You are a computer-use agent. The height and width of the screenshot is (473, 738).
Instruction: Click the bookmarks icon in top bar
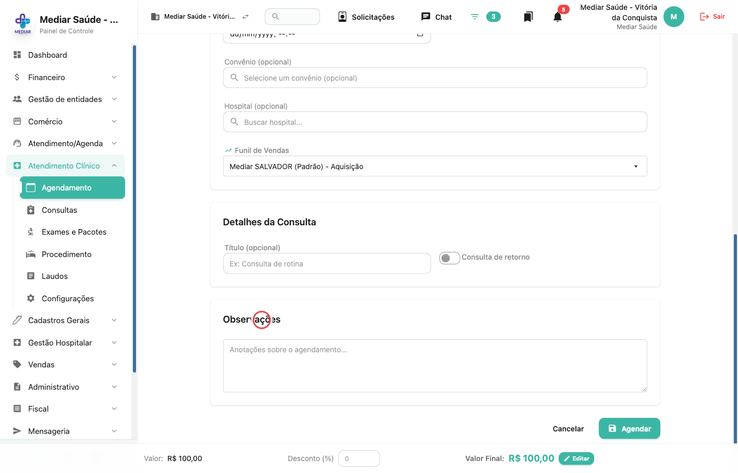coord(528,17)
